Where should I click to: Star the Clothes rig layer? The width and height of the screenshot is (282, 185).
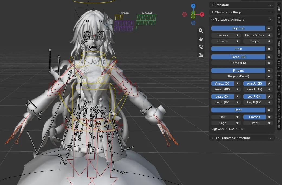[x=269, y=117]
